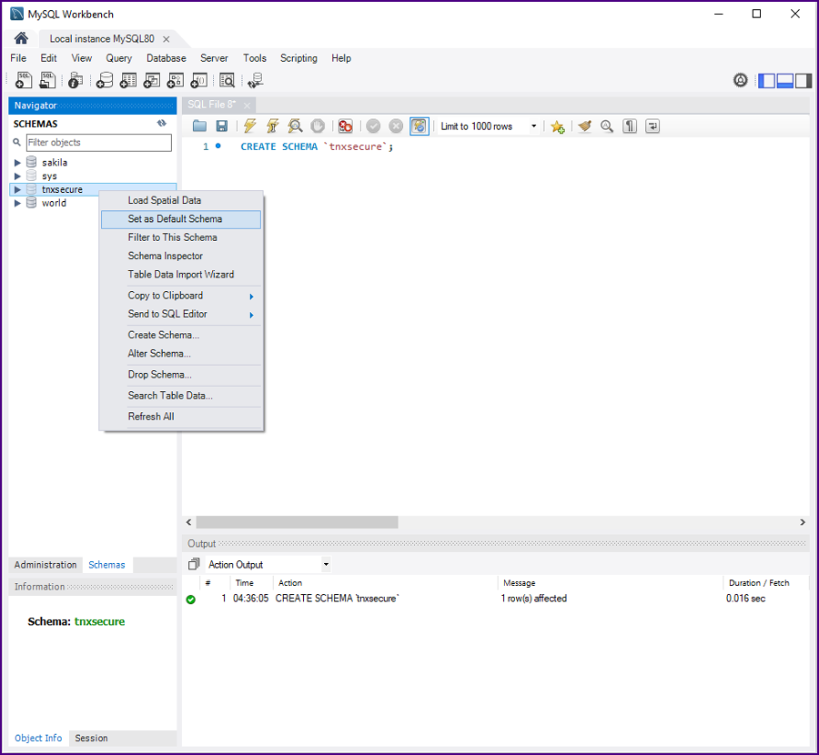
Task: Switch to the Administration tab
Action: click(45, 565)
